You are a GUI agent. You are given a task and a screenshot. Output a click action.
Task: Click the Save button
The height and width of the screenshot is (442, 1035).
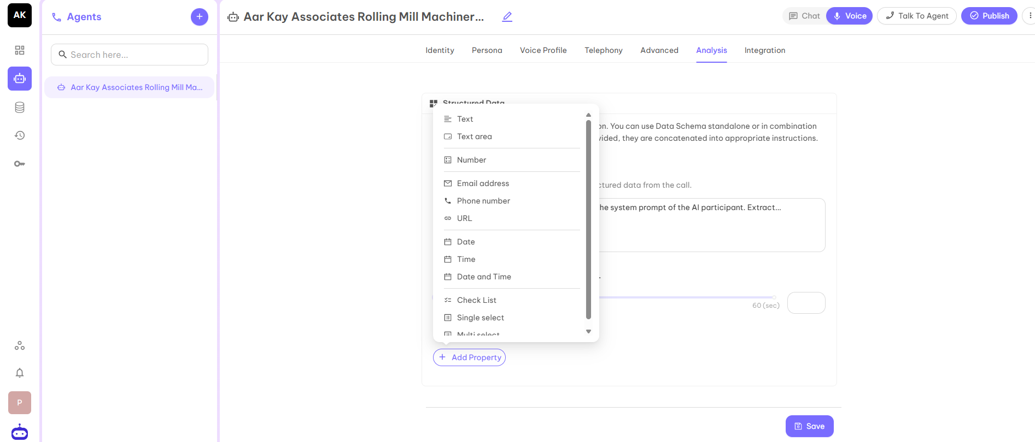809,426
